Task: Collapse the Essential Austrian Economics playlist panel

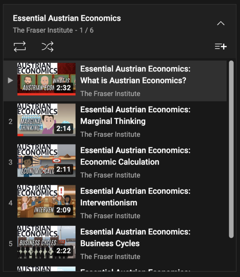Action: 220,23
